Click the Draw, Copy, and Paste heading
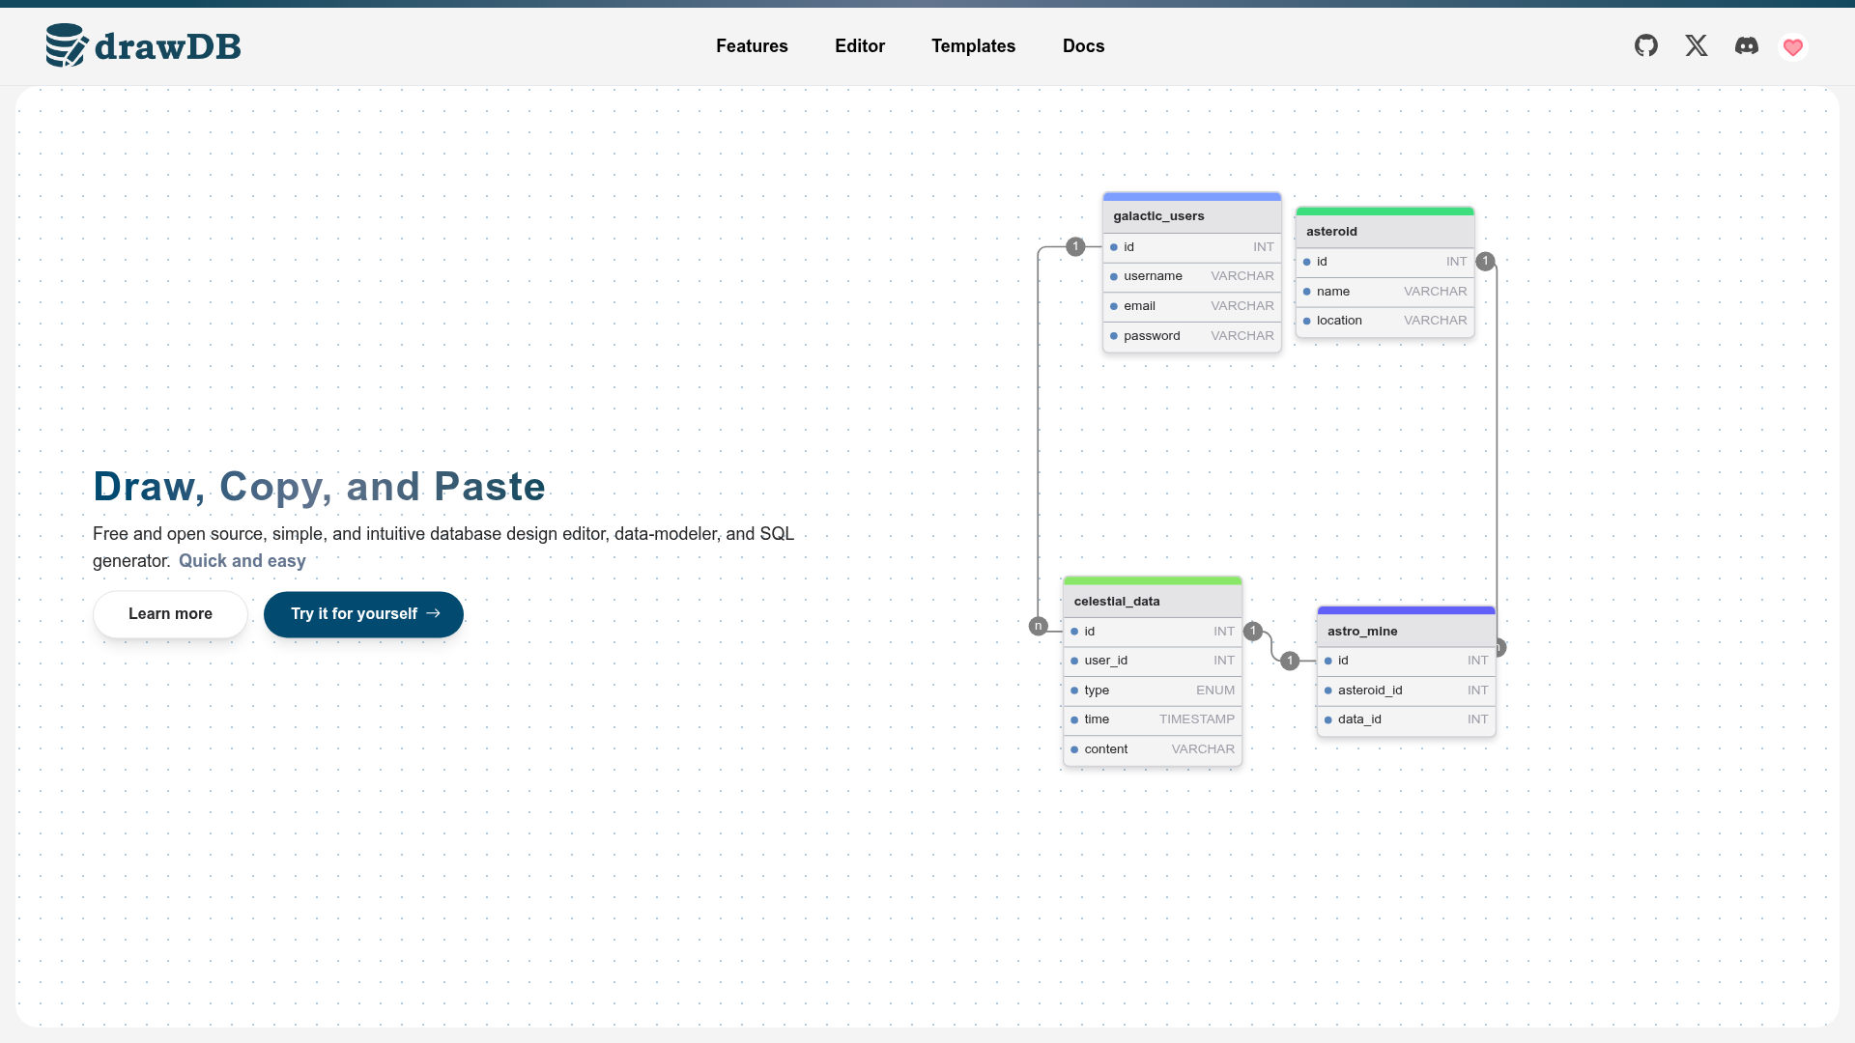The width and height of the screenshot is (1855, 1043). click(x=320, y=487)
